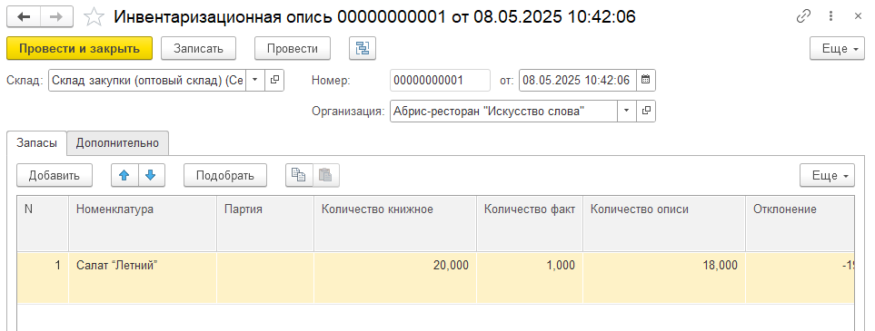Open the three-dot options menu in title bar
This screenshot has width=875, height=331.
coord(831,16)
